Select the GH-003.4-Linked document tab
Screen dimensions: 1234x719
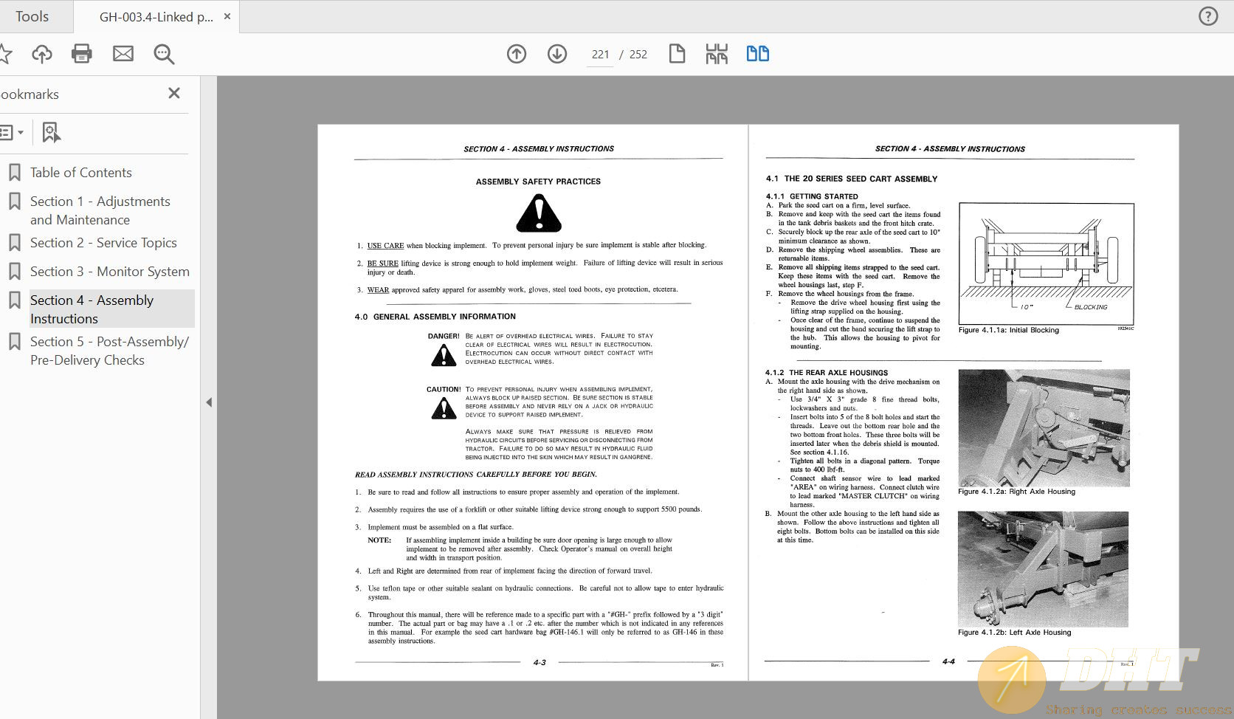tap(156, 17)
